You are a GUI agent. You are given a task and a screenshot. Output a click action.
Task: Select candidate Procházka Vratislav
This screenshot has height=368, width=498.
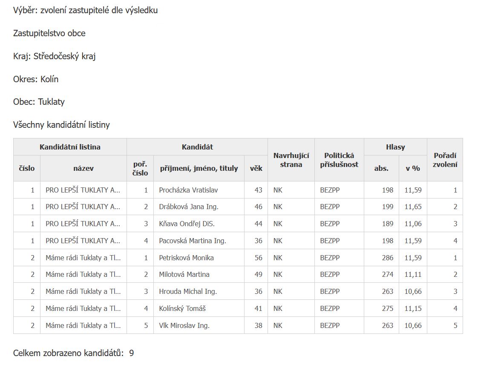pos(188,190)
